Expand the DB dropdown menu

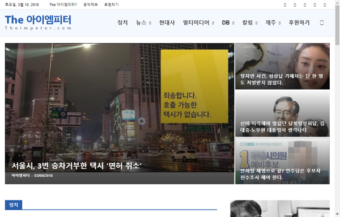(228, 23)
